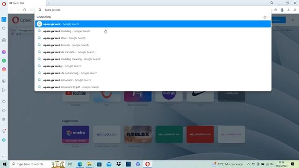Screen dimensions: 299x168
Task: Choose suggestion 'opera gx web modding'
Action: coord(153,31)
